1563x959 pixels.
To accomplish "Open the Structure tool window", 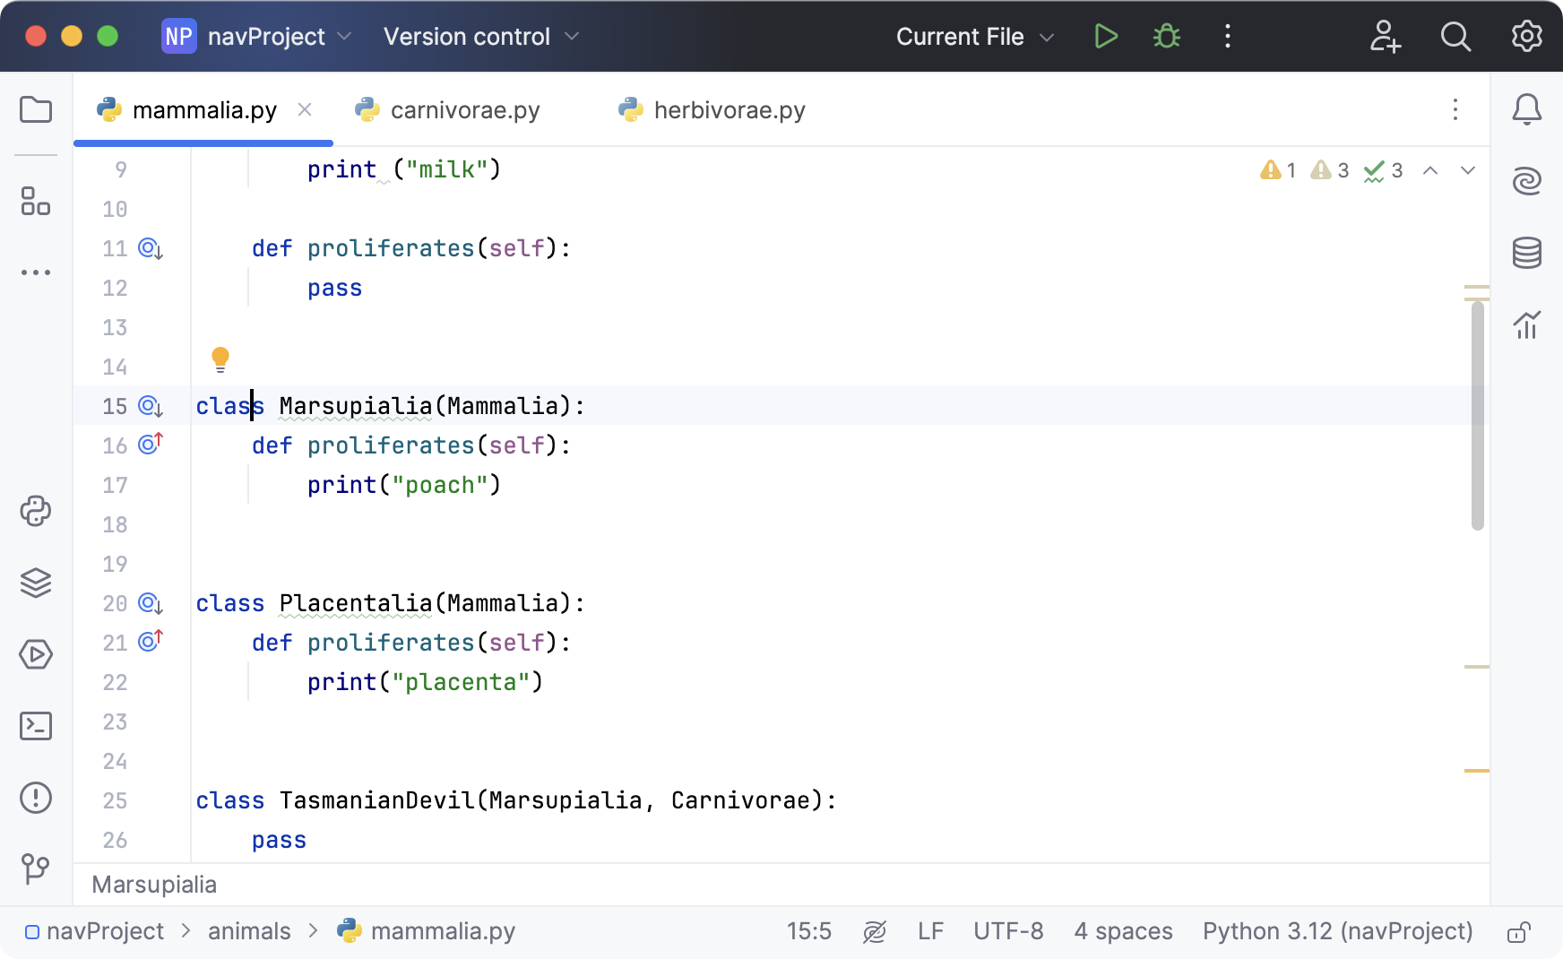I will point(36,201).
